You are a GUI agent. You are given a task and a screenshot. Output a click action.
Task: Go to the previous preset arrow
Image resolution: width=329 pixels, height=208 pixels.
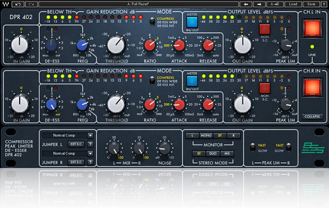click(x=246, y=4)
